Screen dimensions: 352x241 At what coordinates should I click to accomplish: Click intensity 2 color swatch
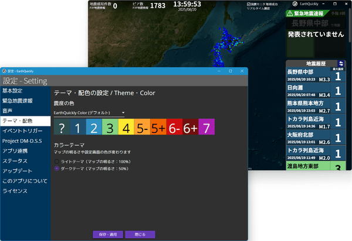pos(94,127)
